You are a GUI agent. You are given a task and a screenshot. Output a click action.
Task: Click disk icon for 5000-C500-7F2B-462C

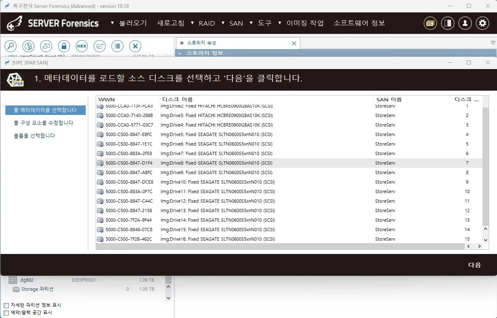pos(100,239)
